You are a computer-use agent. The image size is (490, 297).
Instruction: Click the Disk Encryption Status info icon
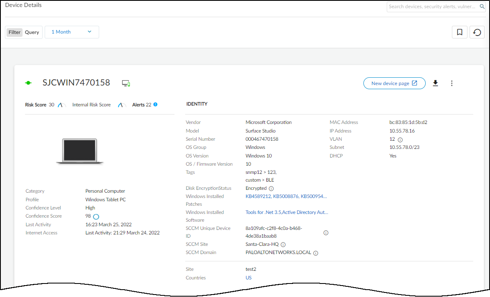[271, 189]
